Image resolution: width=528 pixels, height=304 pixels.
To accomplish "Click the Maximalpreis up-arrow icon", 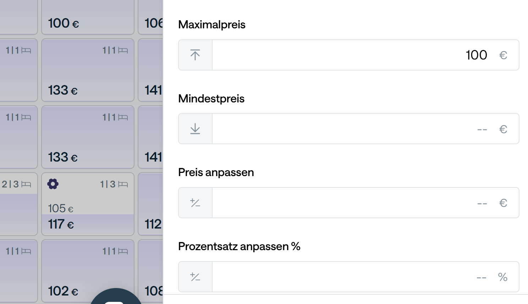I will click(x=195, y=55).
